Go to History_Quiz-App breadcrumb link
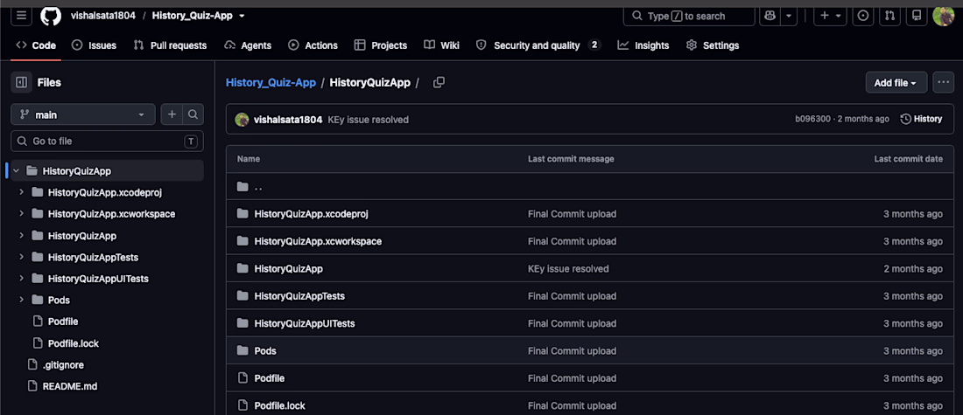 [x=271, y=82]
